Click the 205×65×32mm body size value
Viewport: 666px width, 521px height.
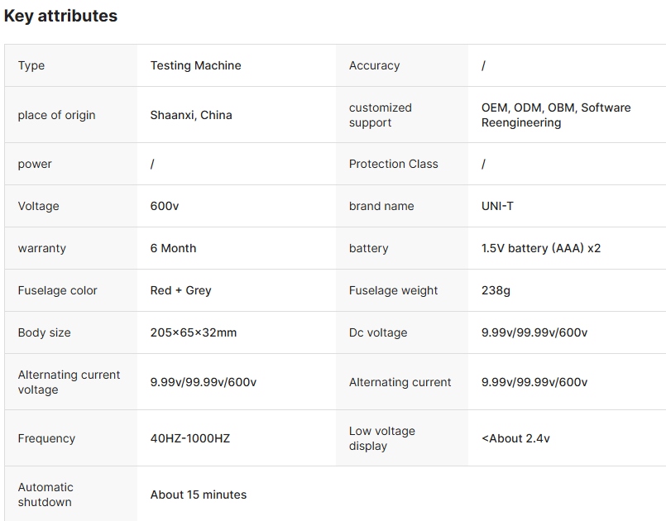click(194, 332)
